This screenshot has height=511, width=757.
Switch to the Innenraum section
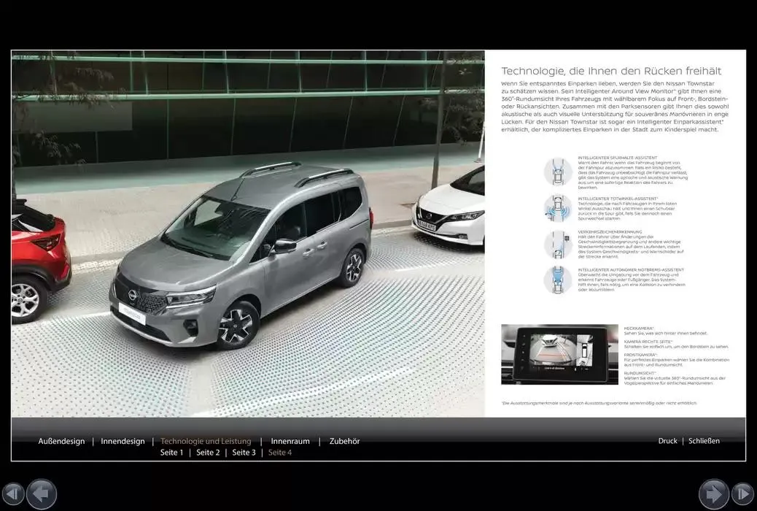(x=290, y=441)
